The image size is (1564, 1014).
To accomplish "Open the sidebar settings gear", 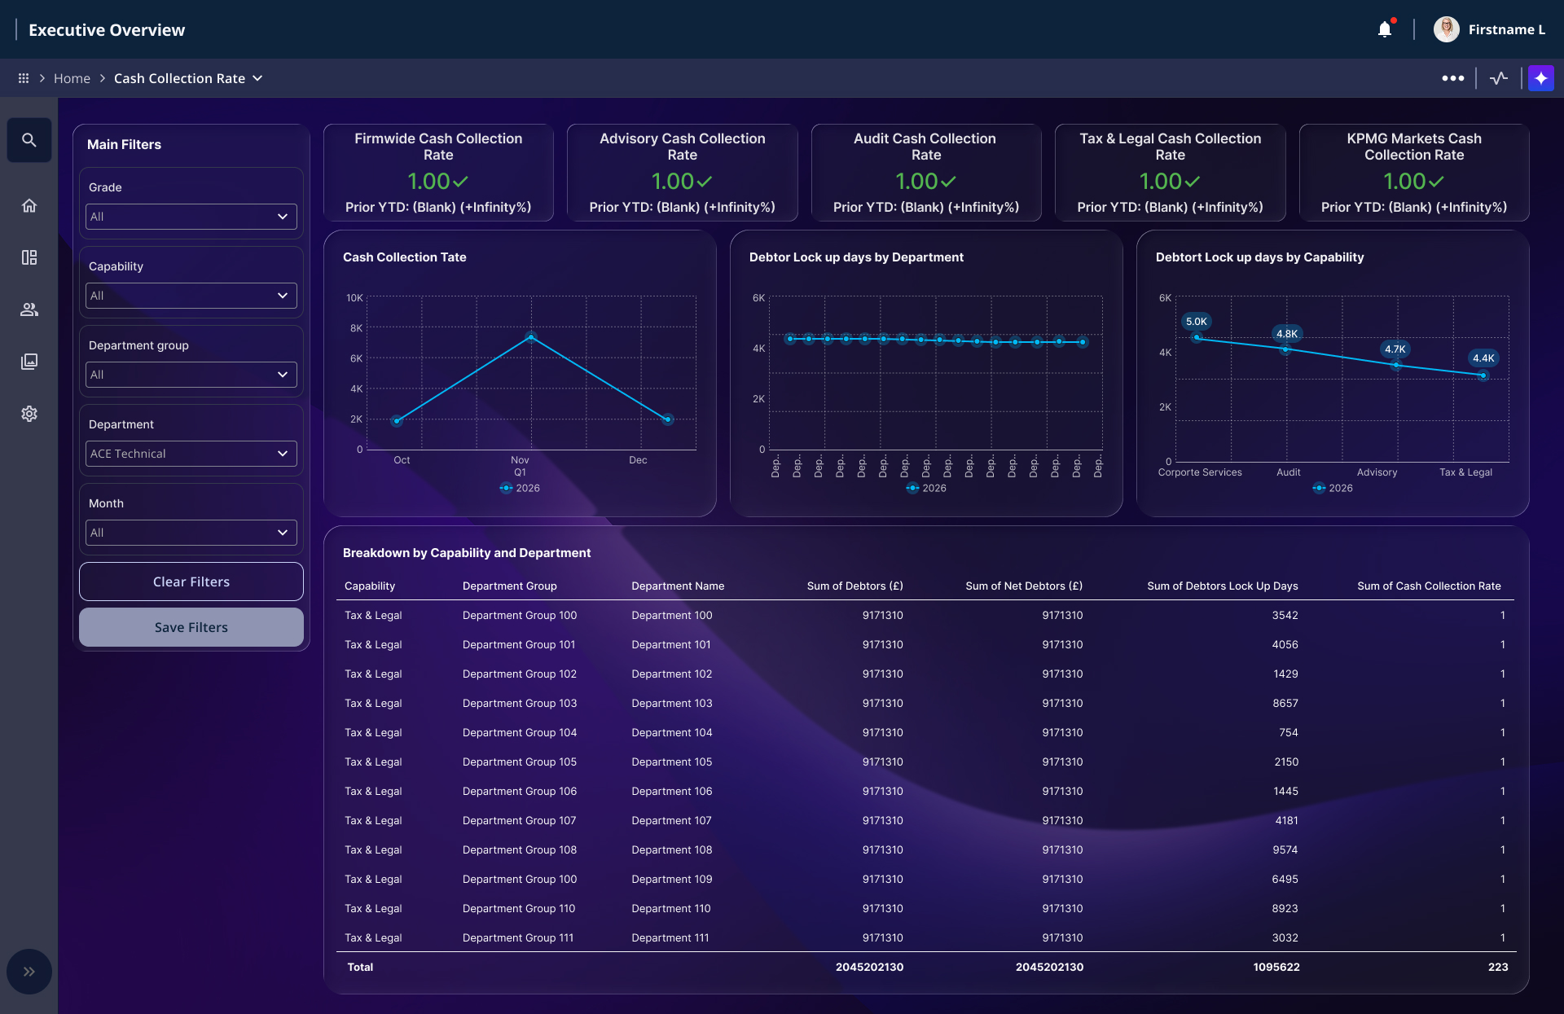I will pyautogui.click(x=29, y=414).
